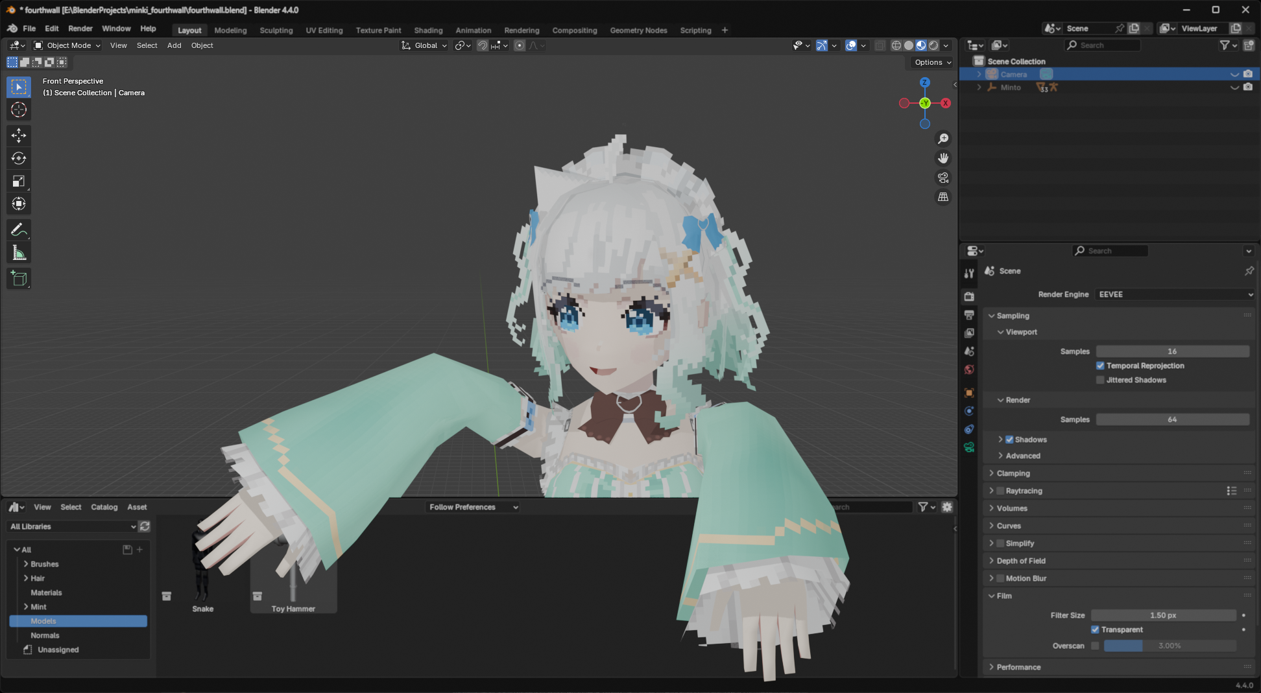Click the Overscan percentage slider

(x=1169, y=646)
